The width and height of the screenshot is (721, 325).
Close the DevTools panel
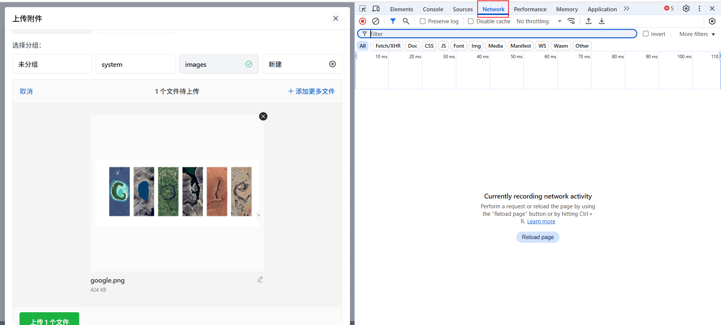pos(712,9)
